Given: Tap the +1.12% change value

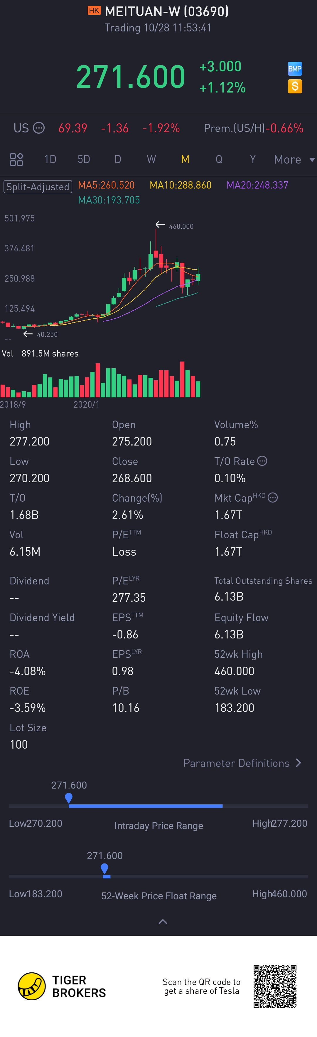Looking at the screenshot, I should pos(222,87).
